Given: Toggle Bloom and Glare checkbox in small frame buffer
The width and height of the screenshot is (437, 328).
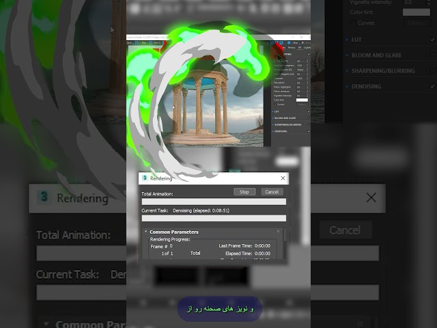Looking at the screenshot, I should coord(309,118).
